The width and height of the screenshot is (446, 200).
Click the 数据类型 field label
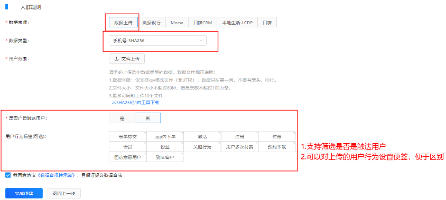pos(18,41)
